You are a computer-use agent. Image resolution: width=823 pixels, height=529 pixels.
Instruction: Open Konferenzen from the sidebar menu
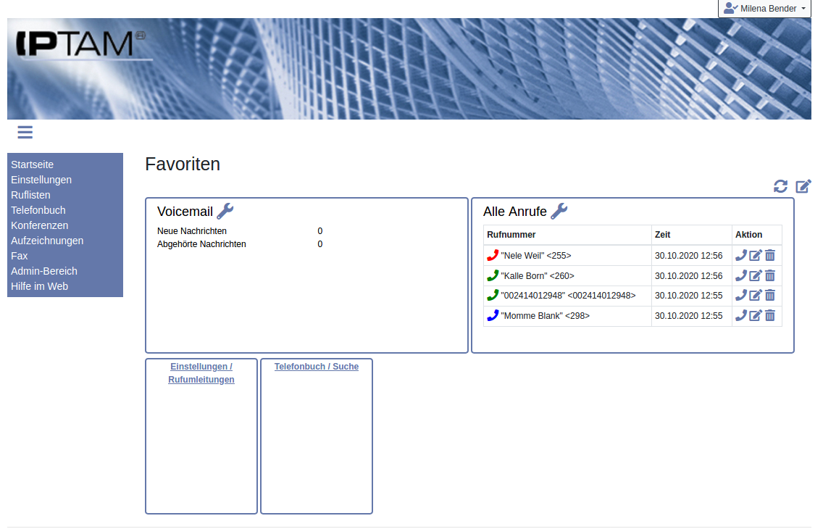40,225
